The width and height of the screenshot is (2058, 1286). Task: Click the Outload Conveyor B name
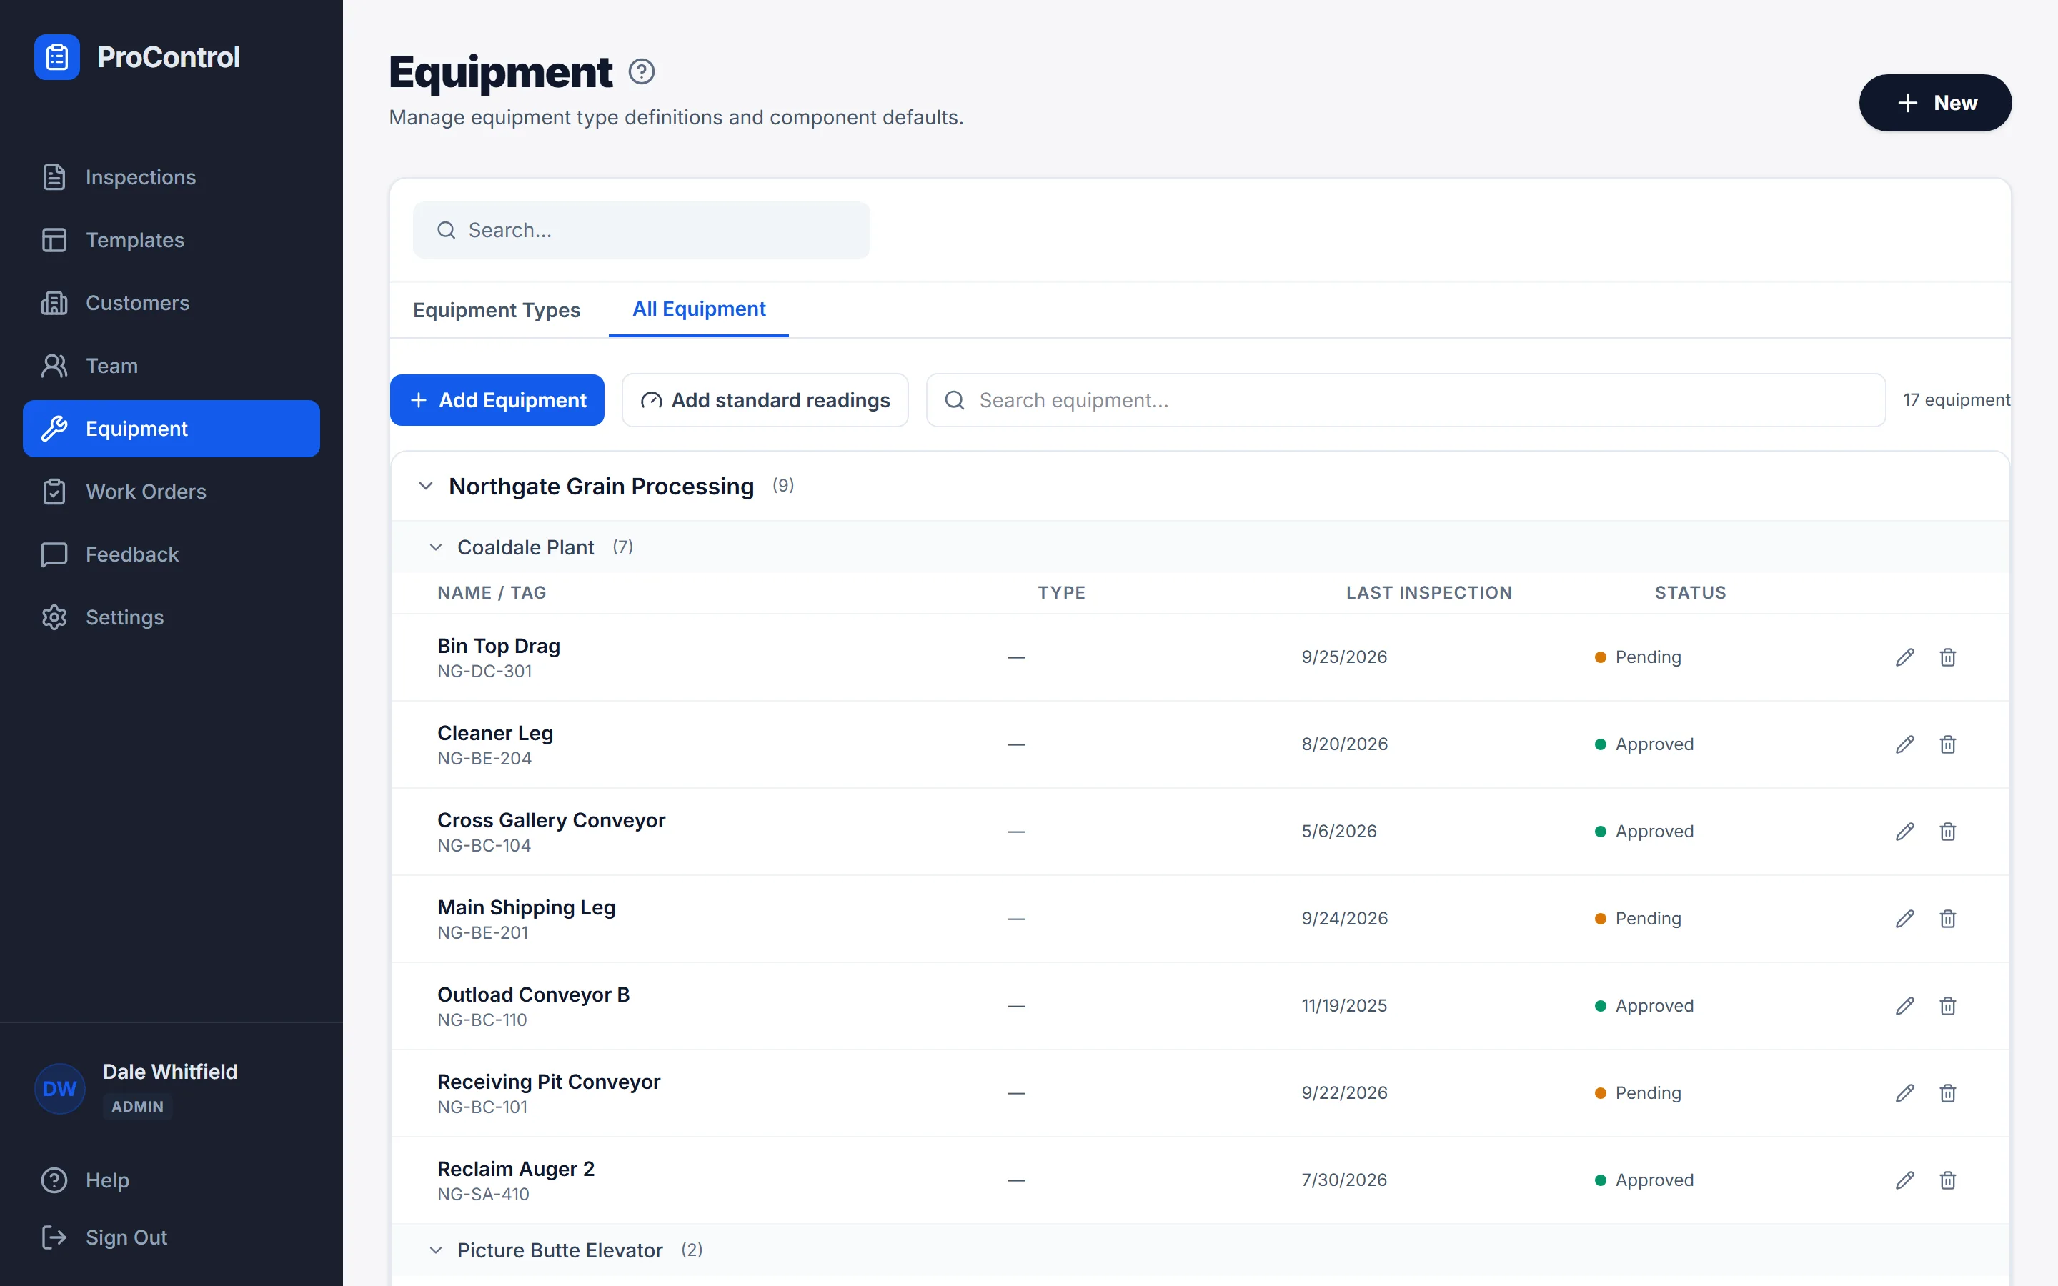[x=533, y=995]
